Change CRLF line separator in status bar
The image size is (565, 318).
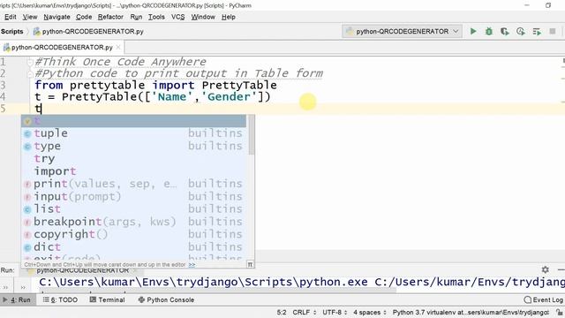coord(304,312)
